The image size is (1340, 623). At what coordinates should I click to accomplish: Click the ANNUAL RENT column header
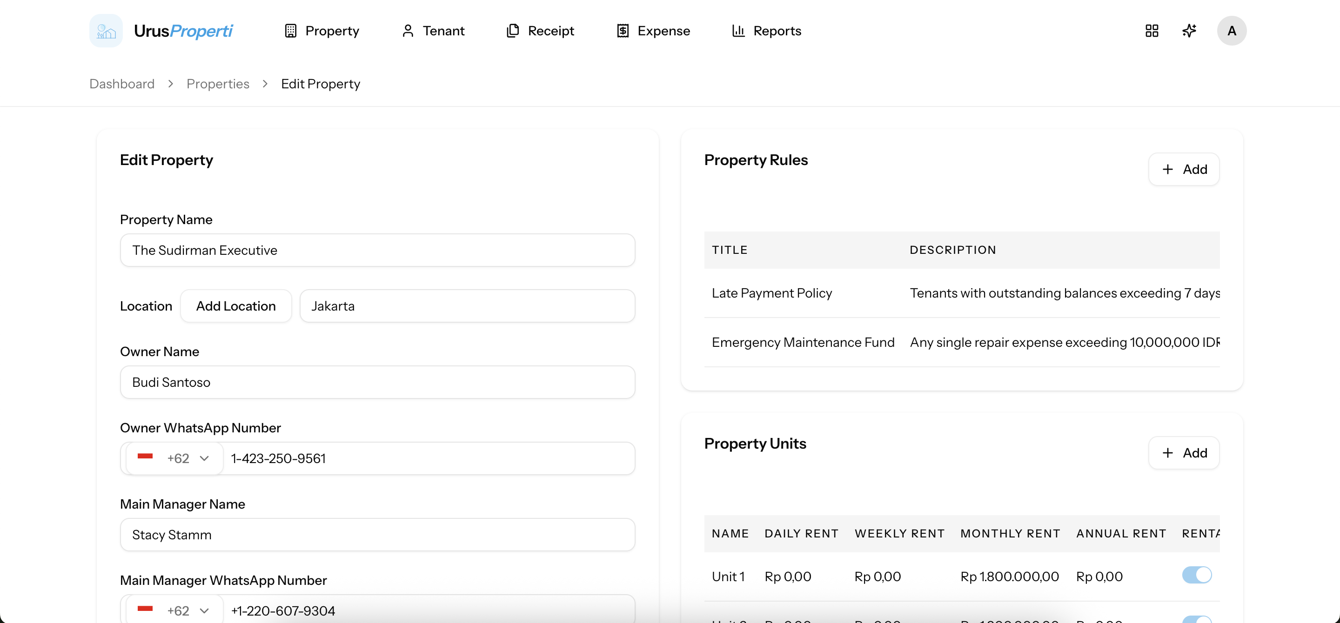[1120, 534]
